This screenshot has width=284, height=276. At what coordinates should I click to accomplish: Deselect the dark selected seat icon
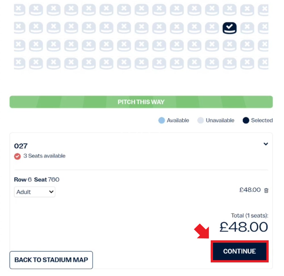tap(229, 28)
